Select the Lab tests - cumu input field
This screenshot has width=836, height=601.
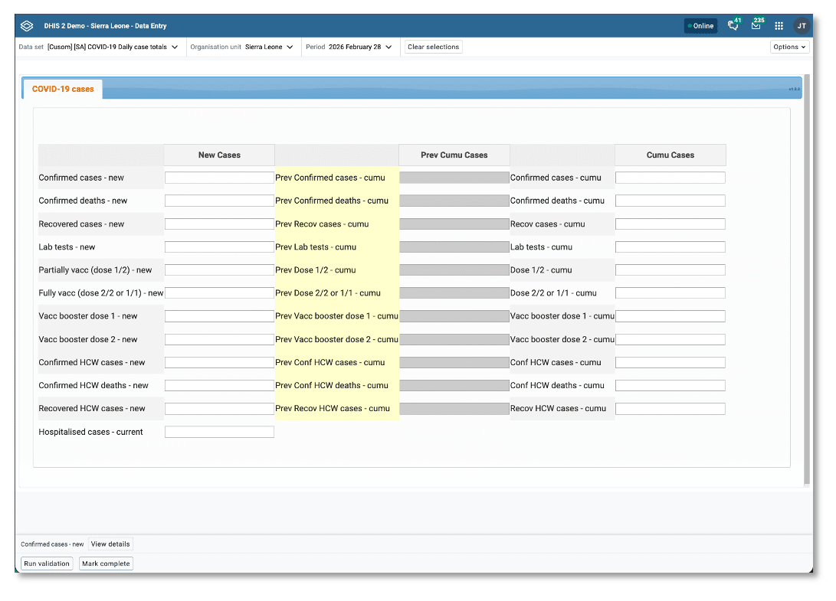pos(670,247)
